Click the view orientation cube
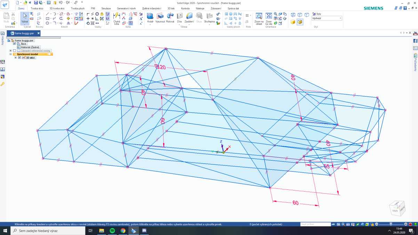Image resolution: width=418 pixels, height=235 pixels. tap(397, 208)
